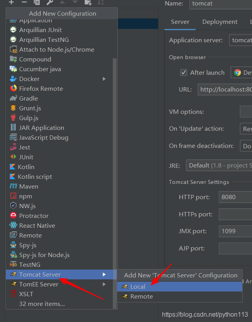
Task: Click the TestNG icon
Action: [x=13, y=264]
